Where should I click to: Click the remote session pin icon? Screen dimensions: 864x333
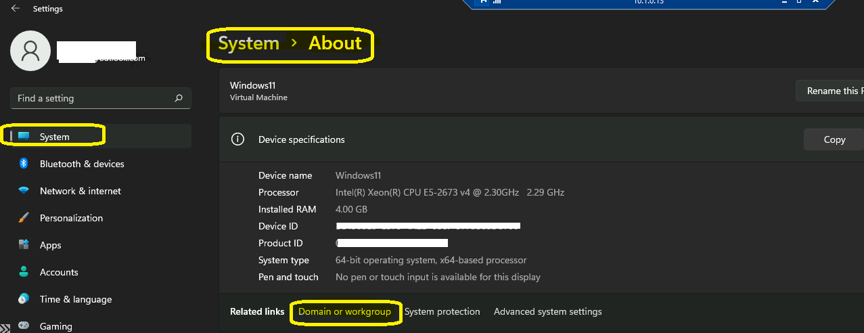tap(483, 2)
